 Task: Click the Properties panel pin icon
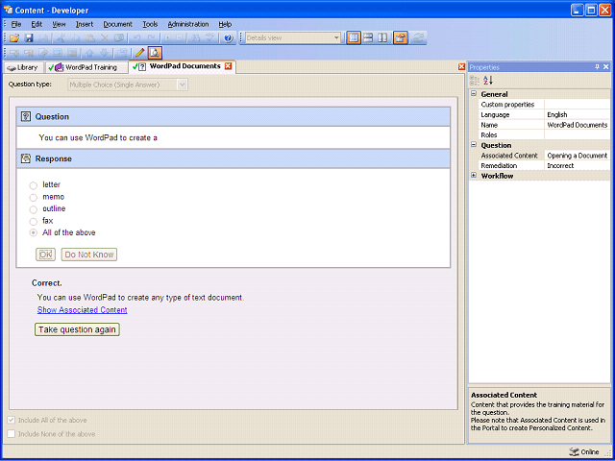coord(598,67)
